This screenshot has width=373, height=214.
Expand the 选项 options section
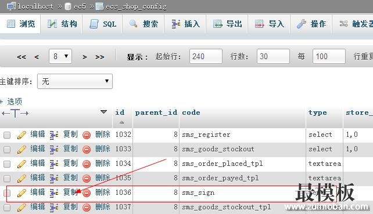point(11,101)
